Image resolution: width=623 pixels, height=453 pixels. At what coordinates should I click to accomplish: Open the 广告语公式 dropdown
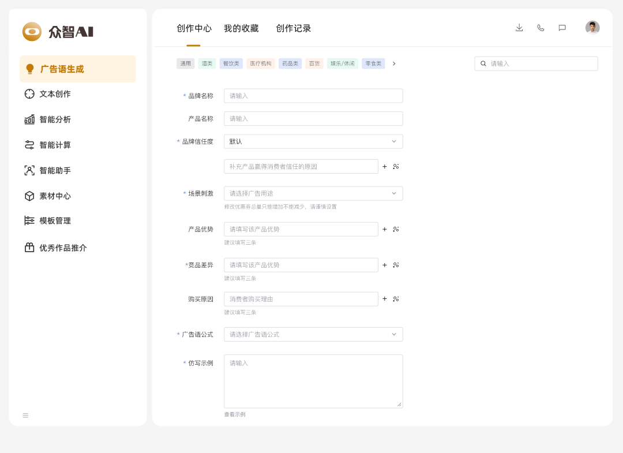point(313,334)
